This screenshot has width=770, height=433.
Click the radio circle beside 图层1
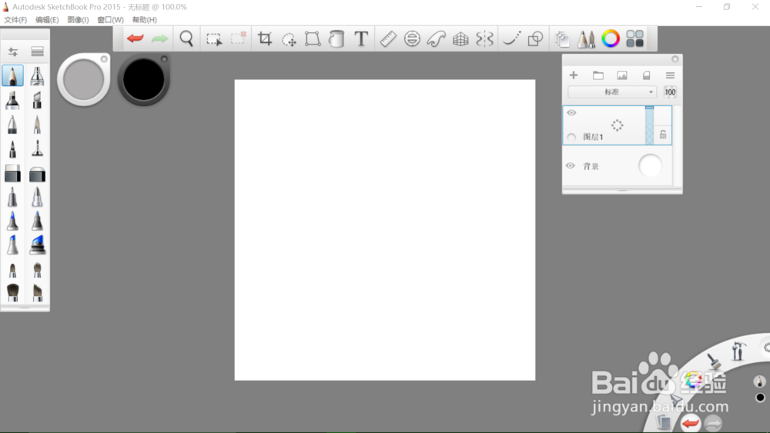[571, 138]
